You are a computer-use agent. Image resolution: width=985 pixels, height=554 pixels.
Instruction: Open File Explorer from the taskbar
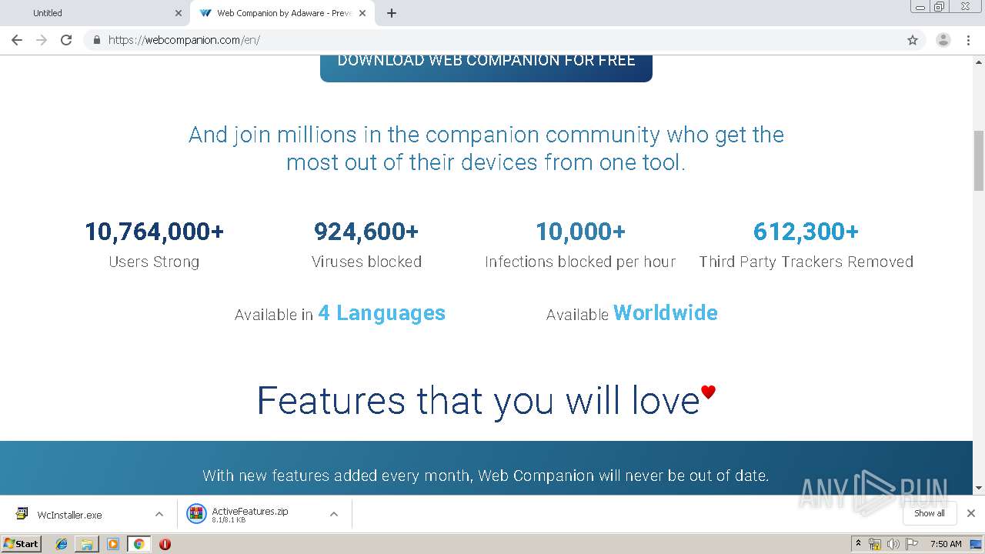pos(87,544)
